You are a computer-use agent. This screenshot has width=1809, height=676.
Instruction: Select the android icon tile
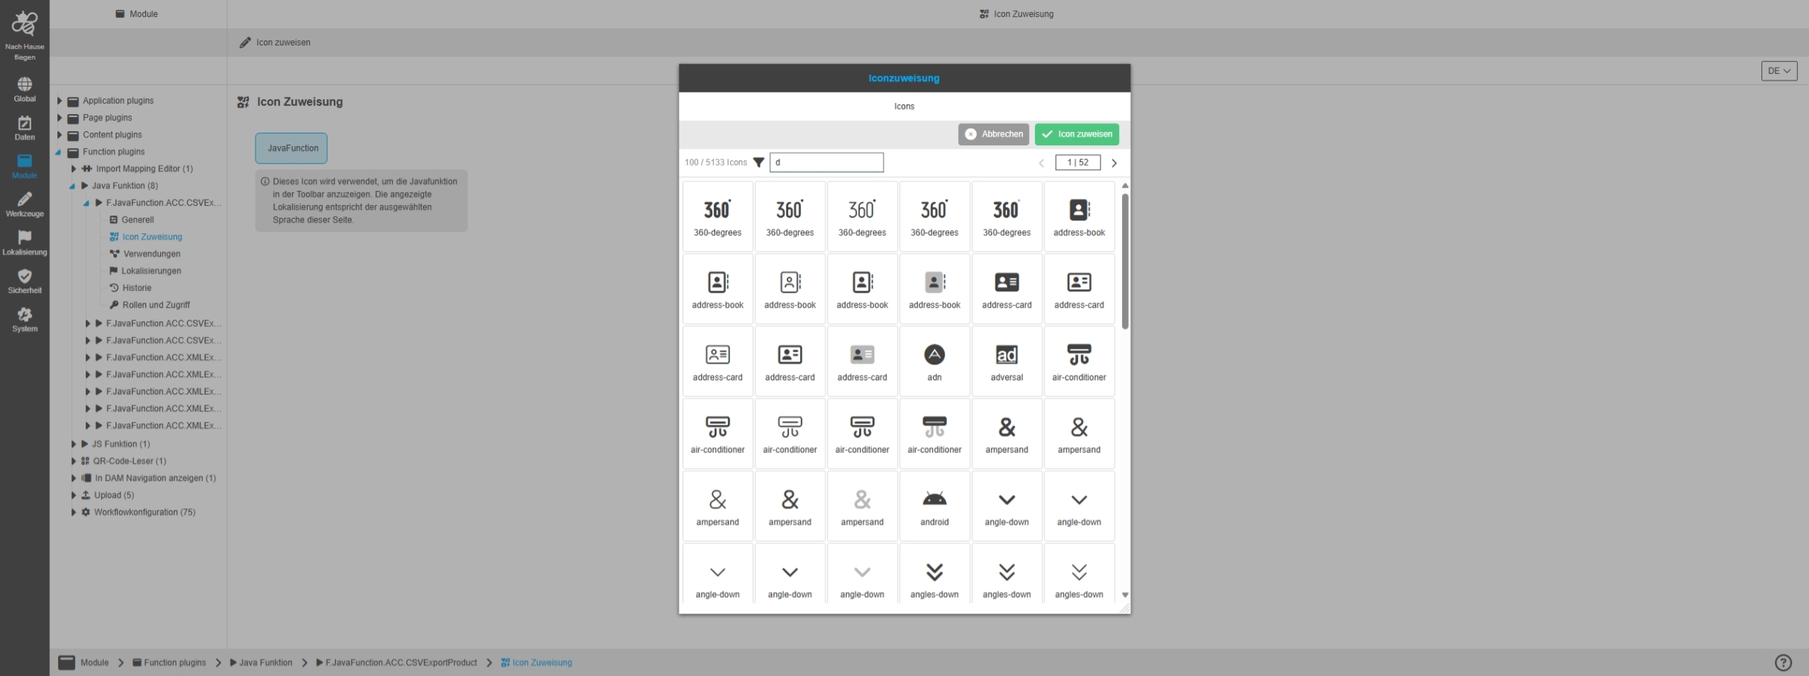pos(934,506)
